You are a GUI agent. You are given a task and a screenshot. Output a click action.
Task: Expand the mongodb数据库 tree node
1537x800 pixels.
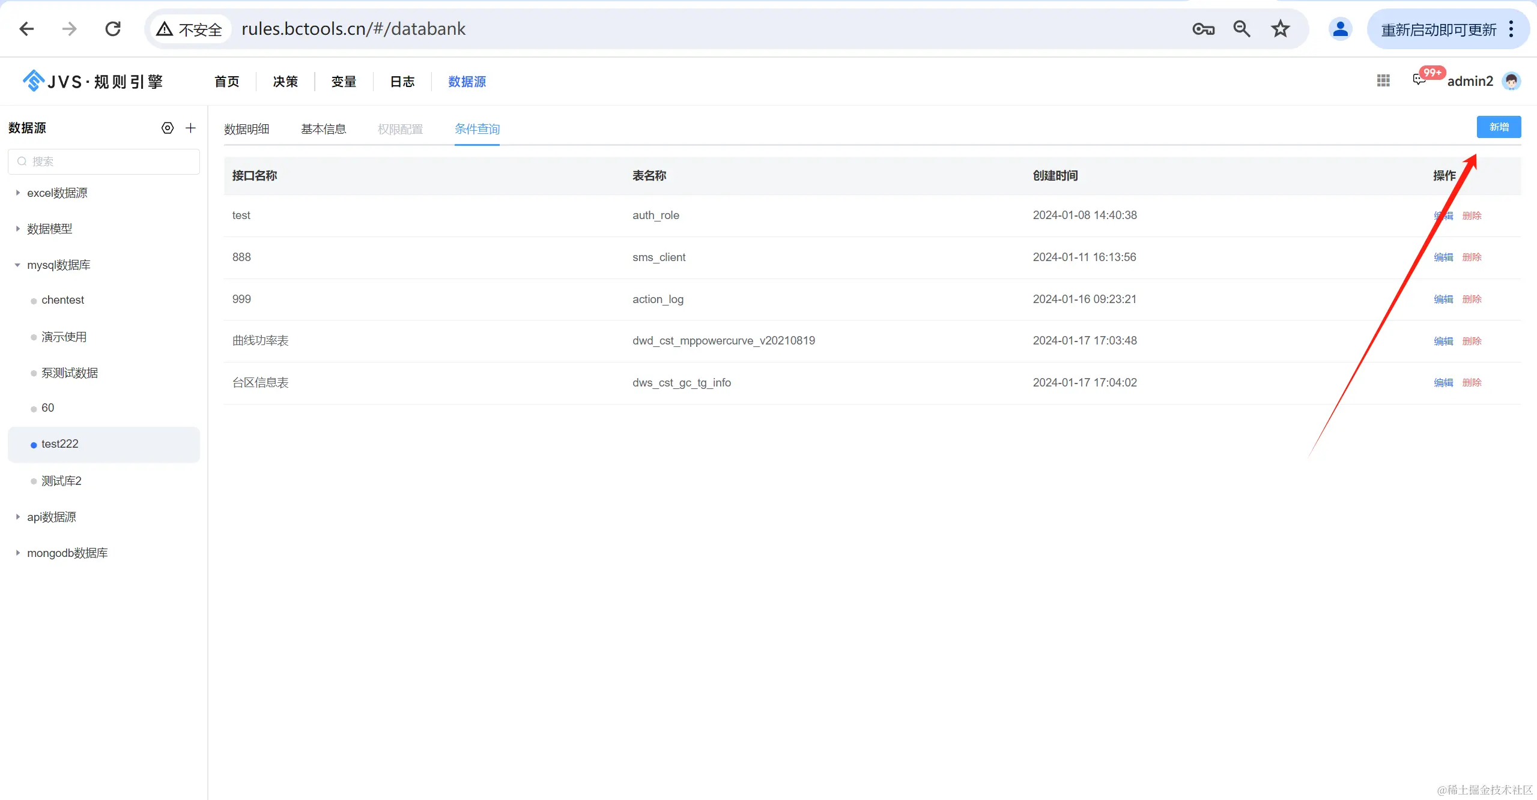[x=17, y=553]
